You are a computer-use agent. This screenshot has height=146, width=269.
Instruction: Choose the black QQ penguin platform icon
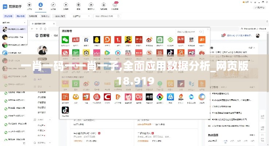pyautogui.click(x=97, y=40)
